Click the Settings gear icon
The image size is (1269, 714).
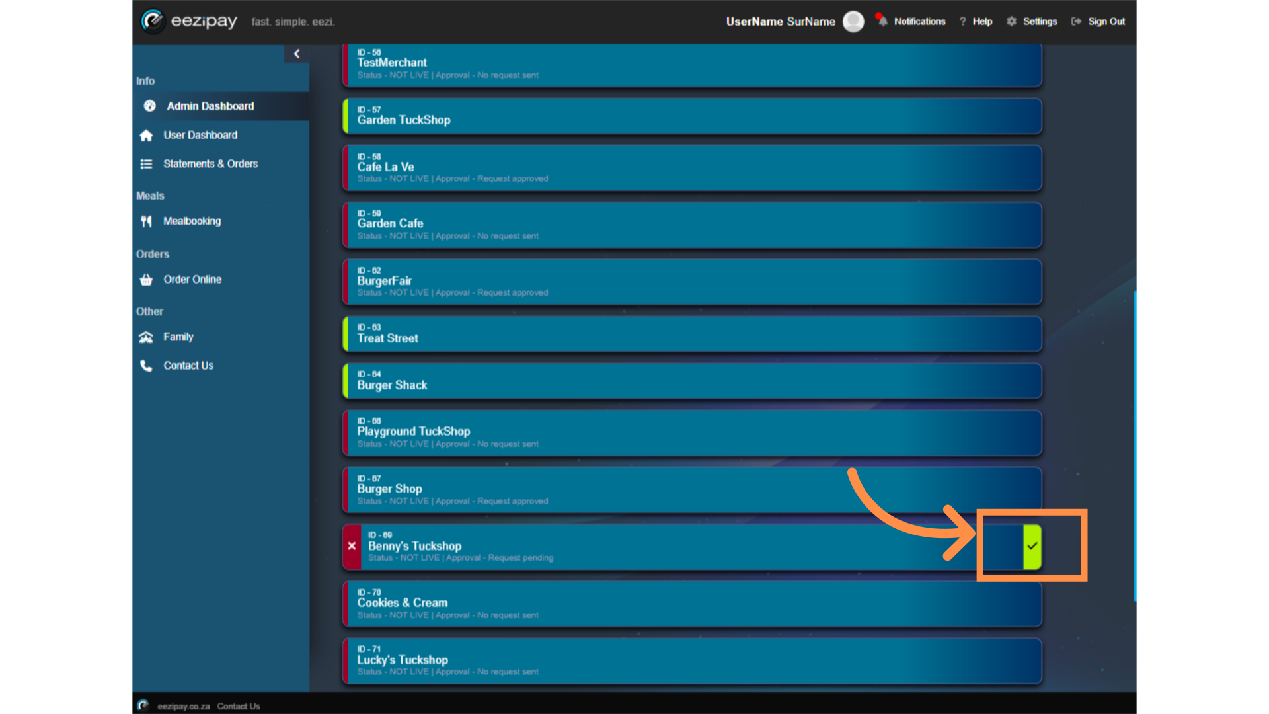click(1011, 21)
